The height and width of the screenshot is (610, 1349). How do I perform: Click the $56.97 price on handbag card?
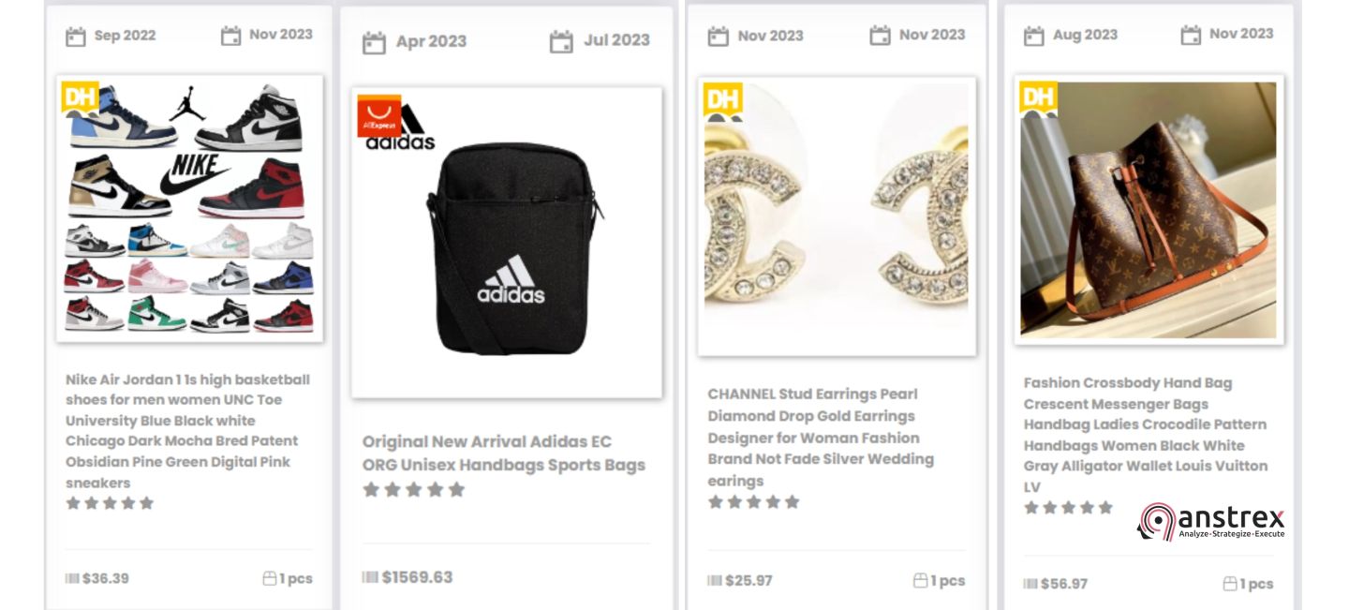click(1063, 584)
